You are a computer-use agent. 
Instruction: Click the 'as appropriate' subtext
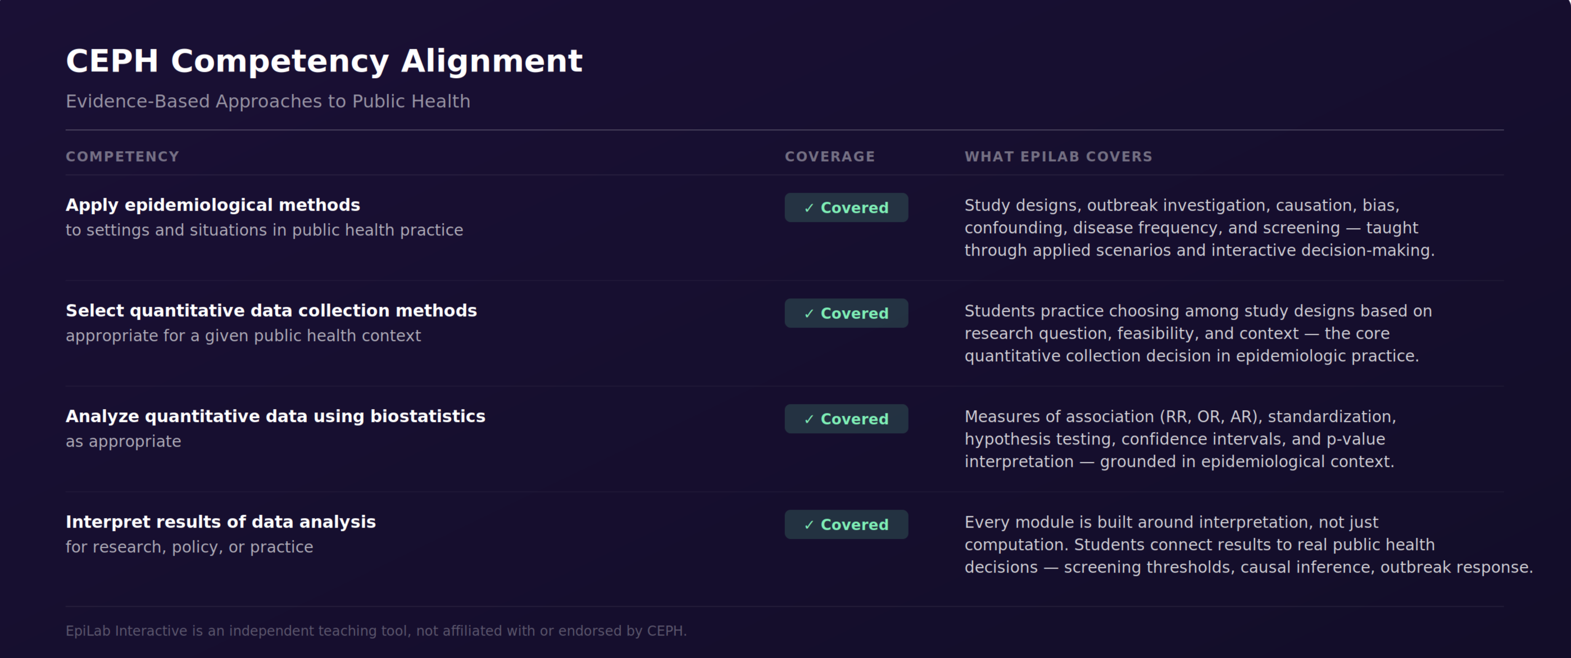point(123,441)
